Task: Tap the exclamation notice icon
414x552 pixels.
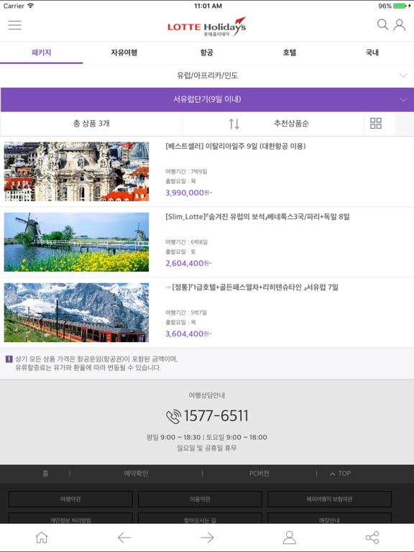Action: point(9,359)
